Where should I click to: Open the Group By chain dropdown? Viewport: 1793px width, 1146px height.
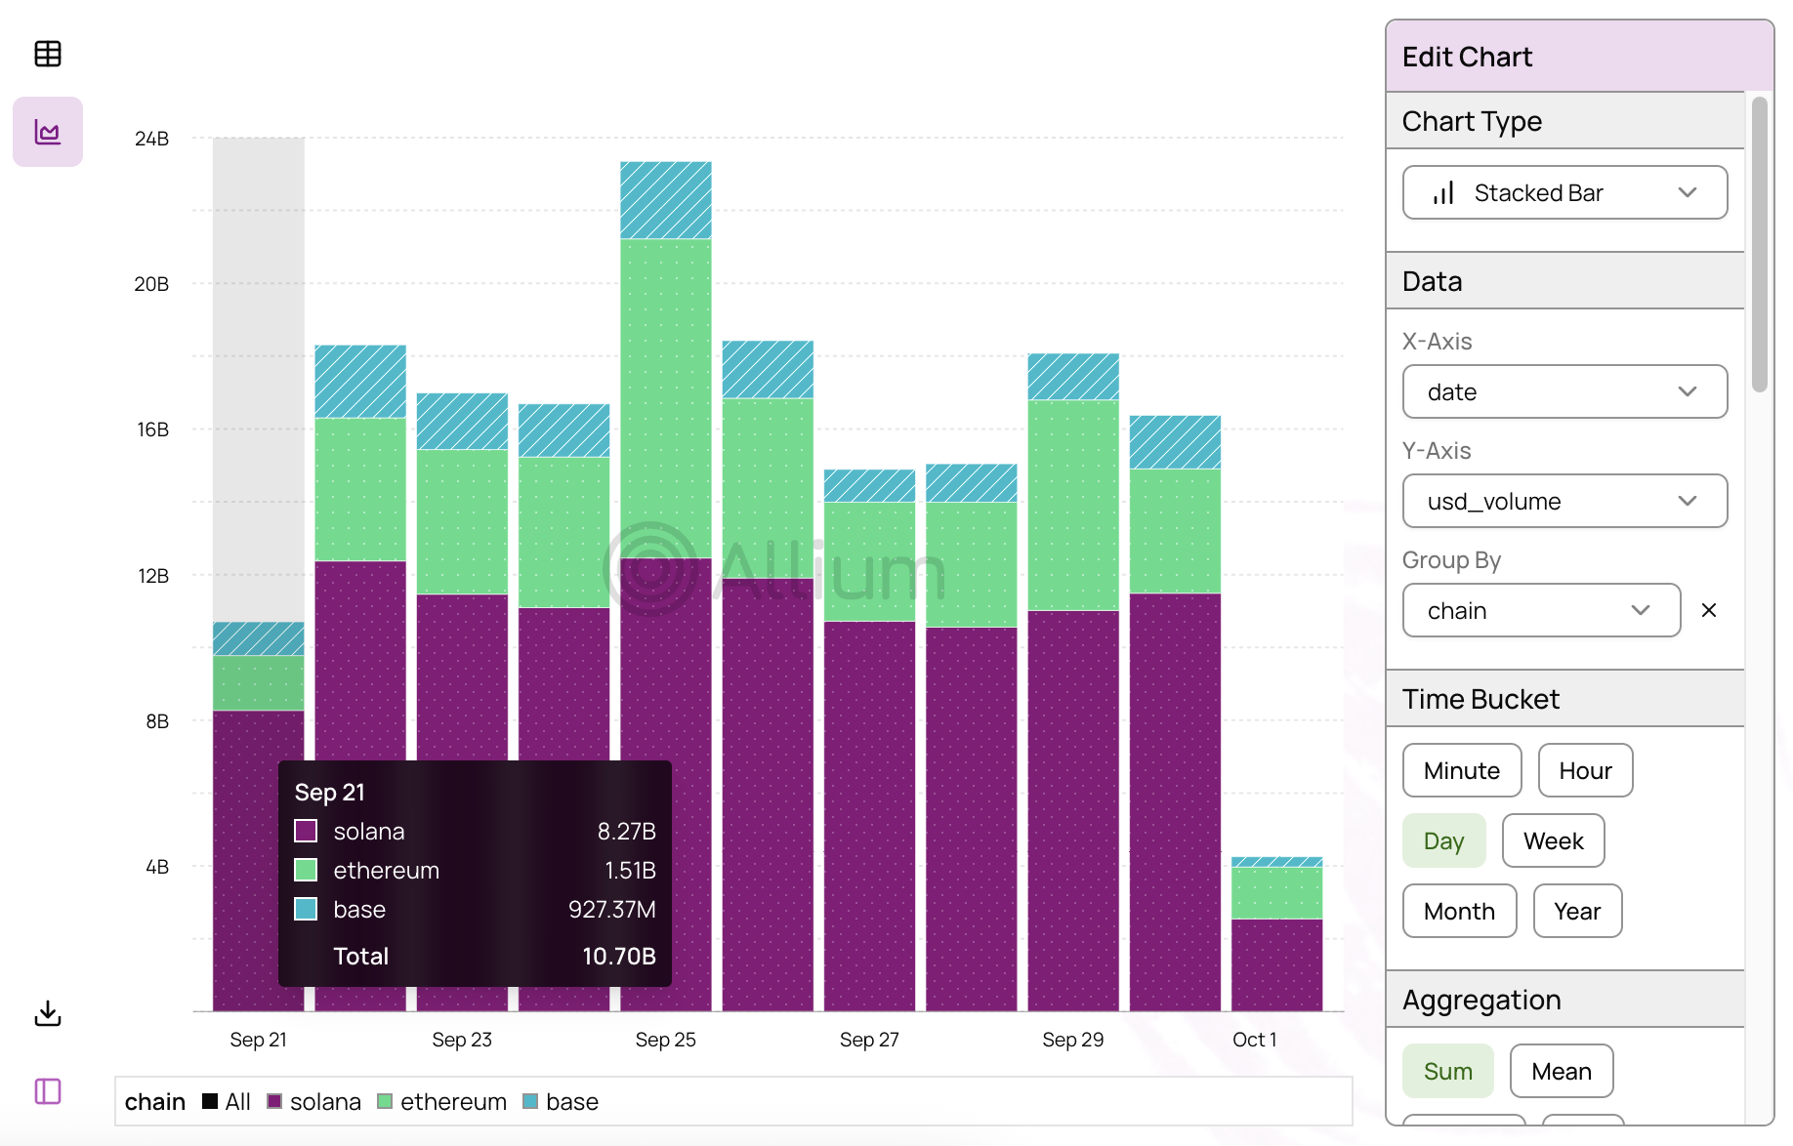(1541, 610)
